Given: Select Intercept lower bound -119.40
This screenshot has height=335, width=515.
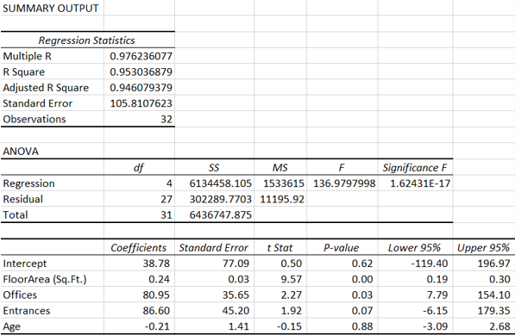Looking at the screenshot, I should (430, 264).
